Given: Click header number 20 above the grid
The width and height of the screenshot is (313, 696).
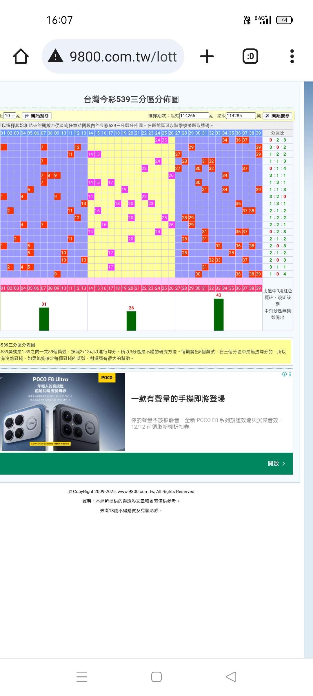Looking at the screenshot, I should pyautogui.click(x=131, y=133).
